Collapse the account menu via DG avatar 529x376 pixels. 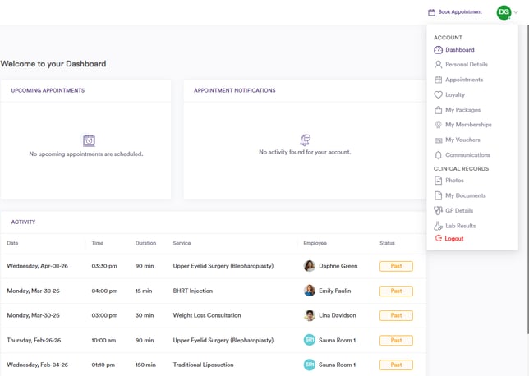coord(504,12)
